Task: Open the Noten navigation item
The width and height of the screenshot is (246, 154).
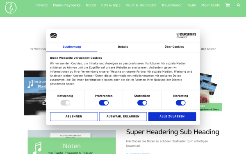Action: [x=91, y=5]
